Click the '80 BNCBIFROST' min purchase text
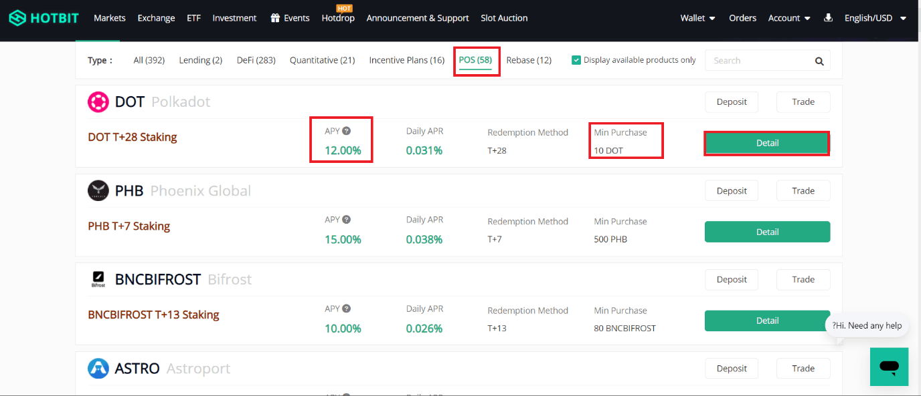Image resolution: width=921 pixels, height=396 pixels. click(x=625, y=328)
